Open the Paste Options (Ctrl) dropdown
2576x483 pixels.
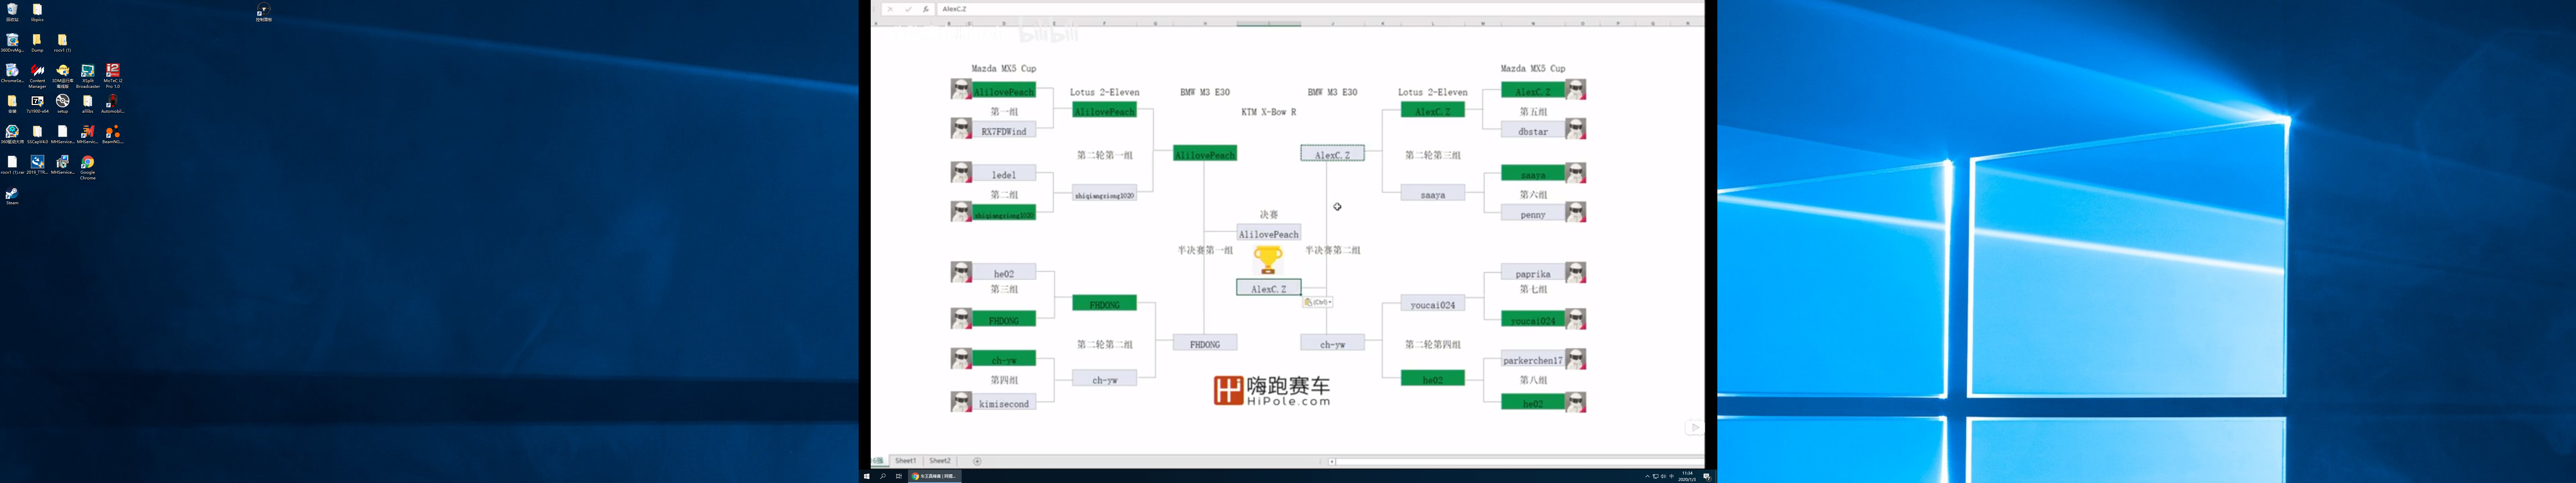click(x=1318, y=302)
